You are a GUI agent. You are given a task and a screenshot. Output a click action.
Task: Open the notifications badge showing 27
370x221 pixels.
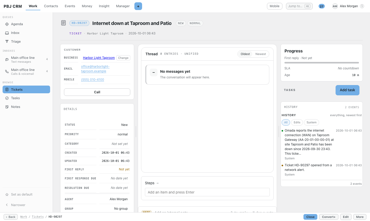coord(322,6)
